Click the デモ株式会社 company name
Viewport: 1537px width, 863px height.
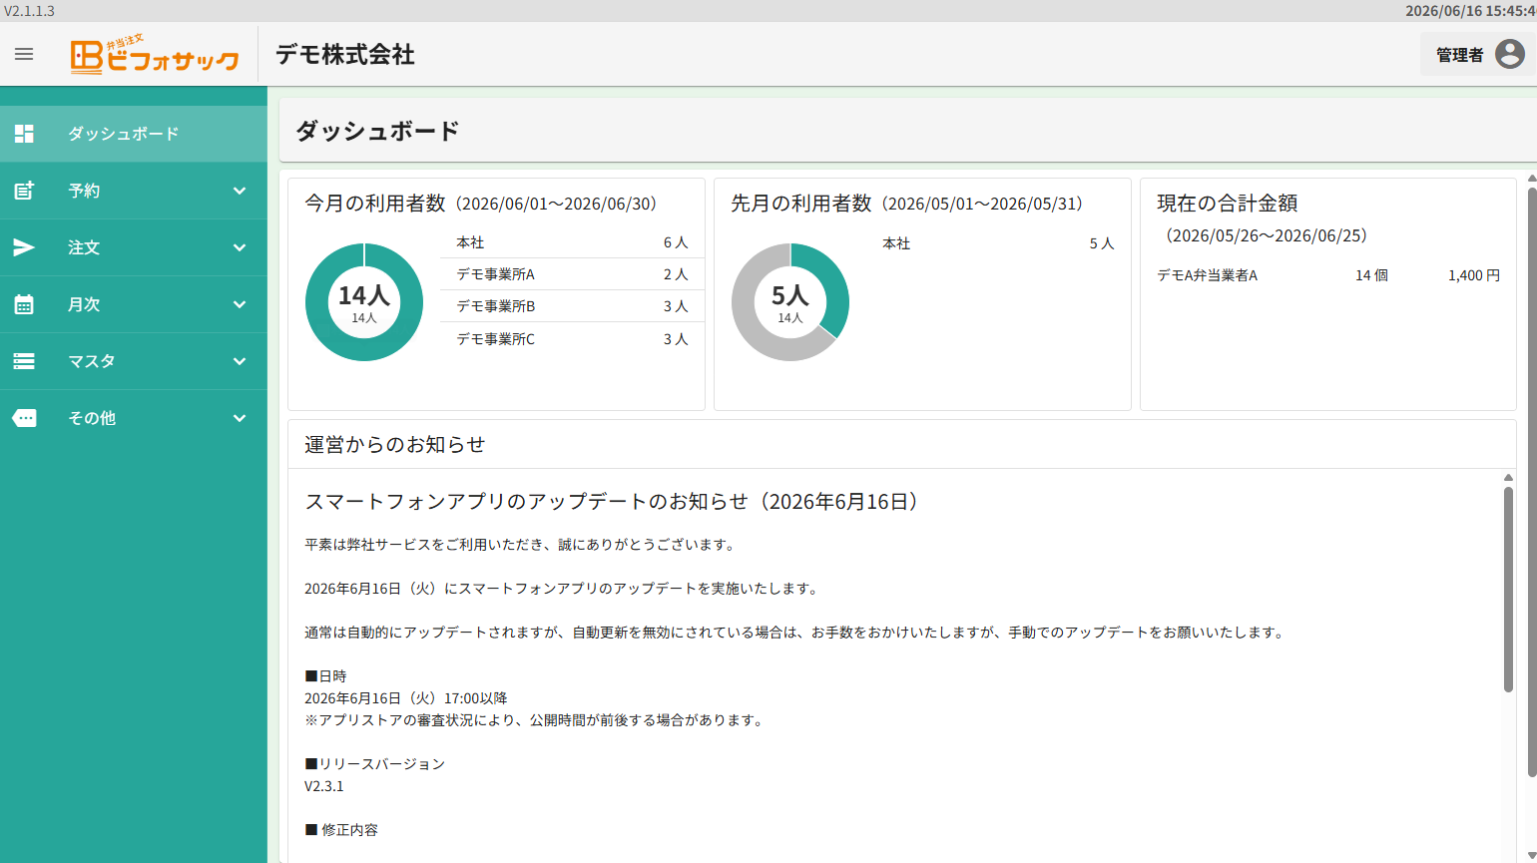point(345,55)
